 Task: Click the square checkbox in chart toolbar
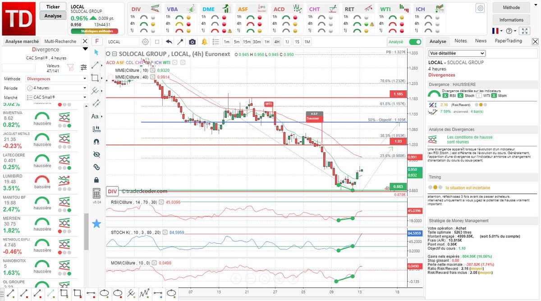tap(157, 42)
